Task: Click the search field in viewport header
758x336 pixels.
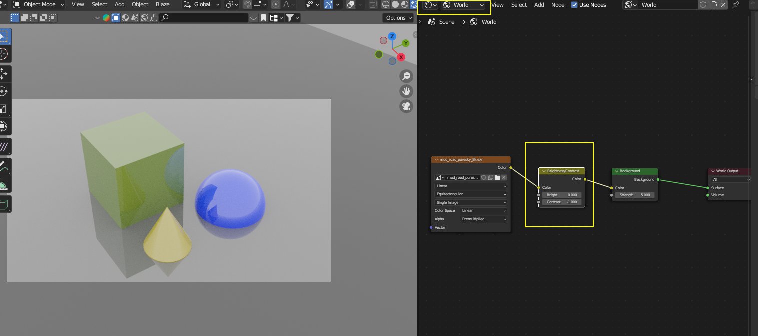Action: coord(204,18)
